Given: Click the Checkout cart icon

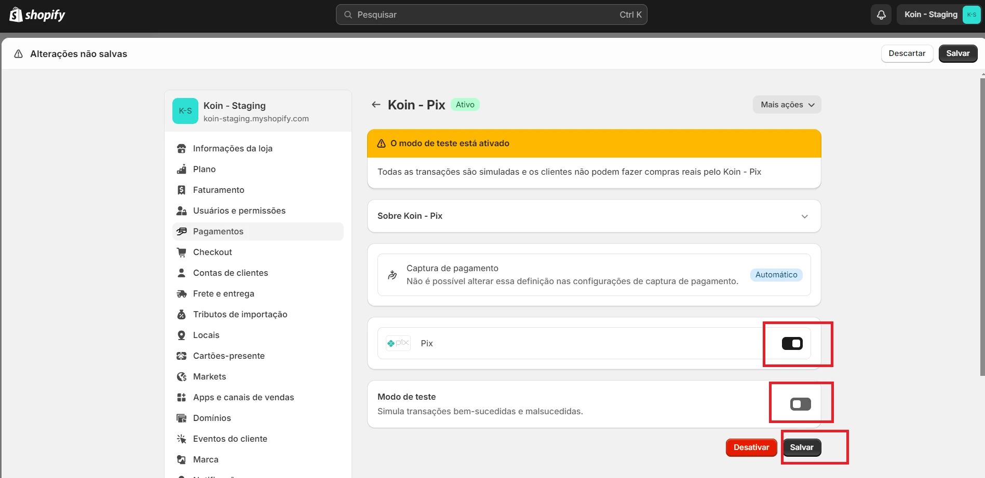Looking at the screenshot, I should point(181,252).
